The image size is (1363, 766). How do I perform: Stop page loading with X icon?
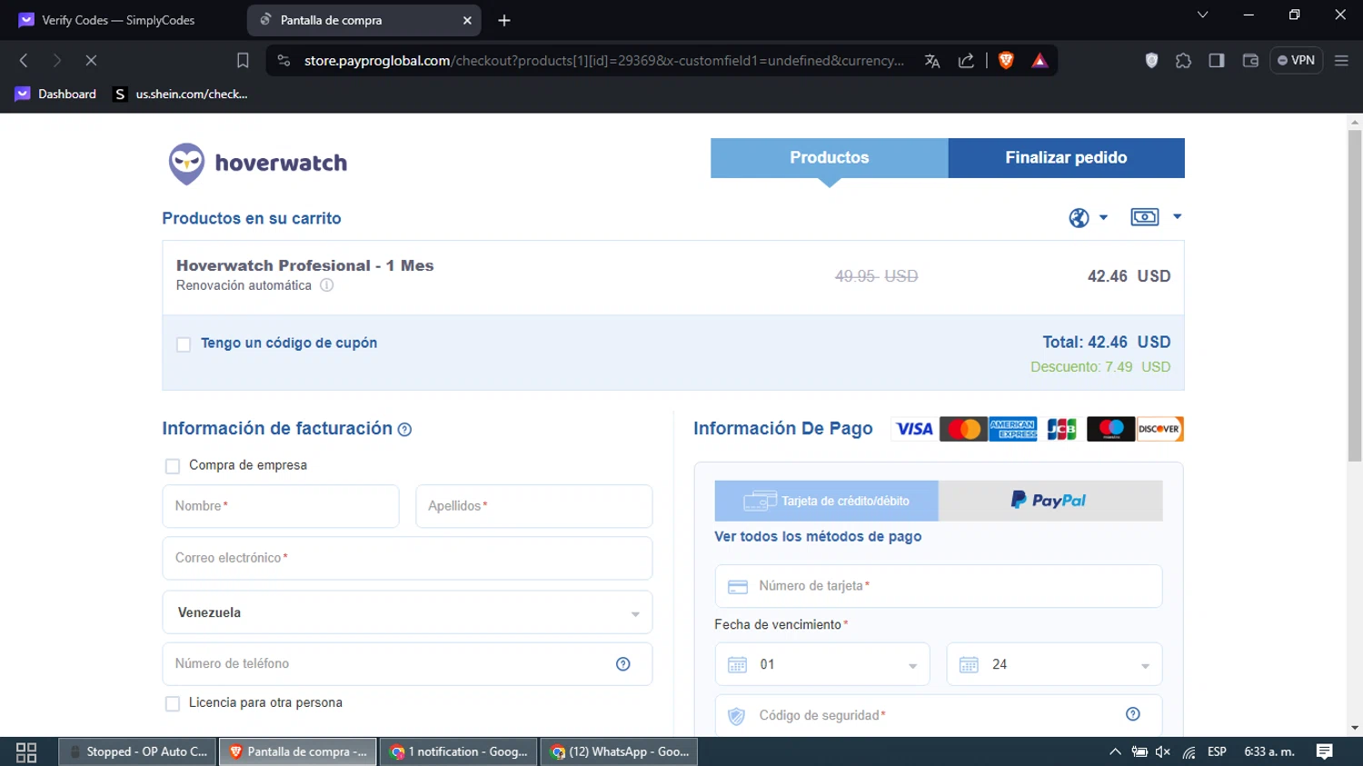pyautogui.click(x=91, y=60)
